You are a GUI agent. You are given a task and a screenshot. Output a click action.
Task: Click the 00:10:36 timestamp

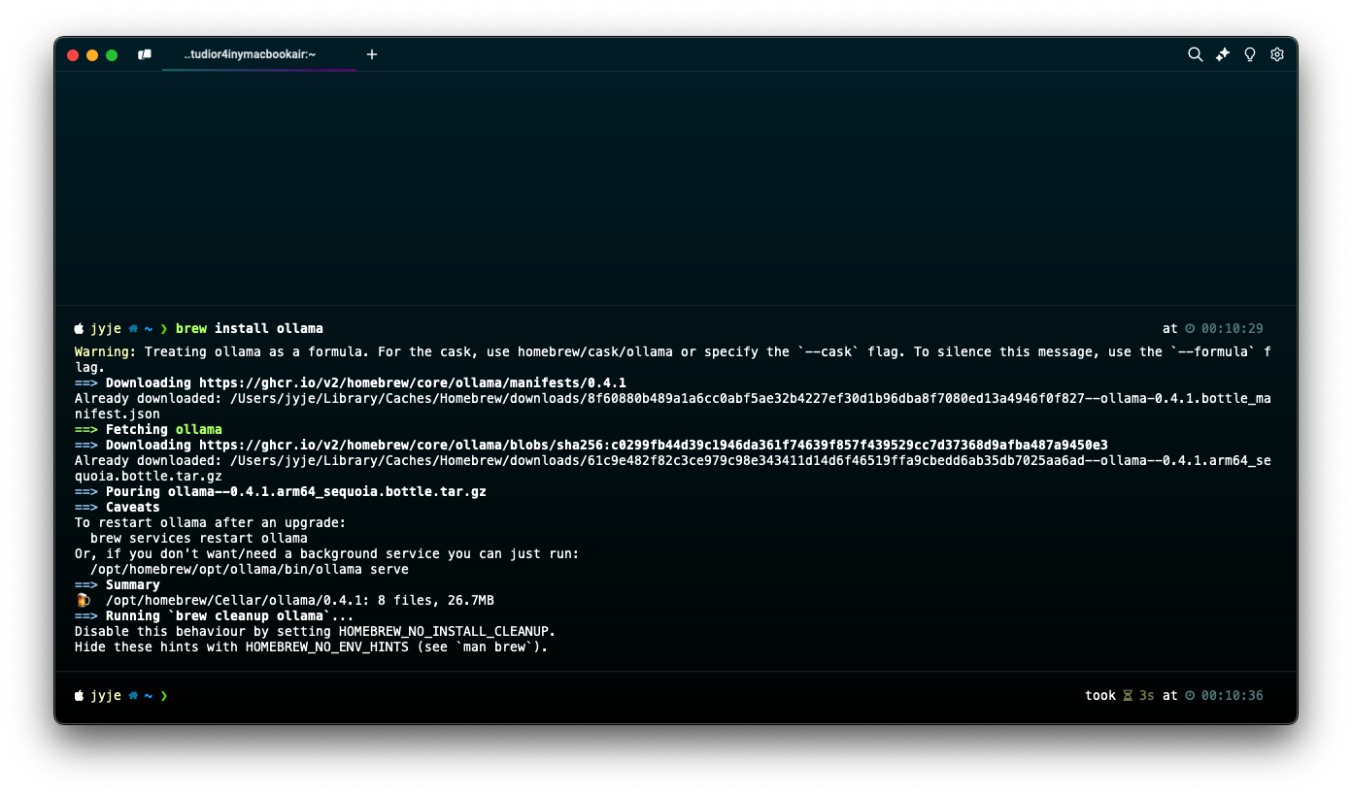pos(1233,695)
